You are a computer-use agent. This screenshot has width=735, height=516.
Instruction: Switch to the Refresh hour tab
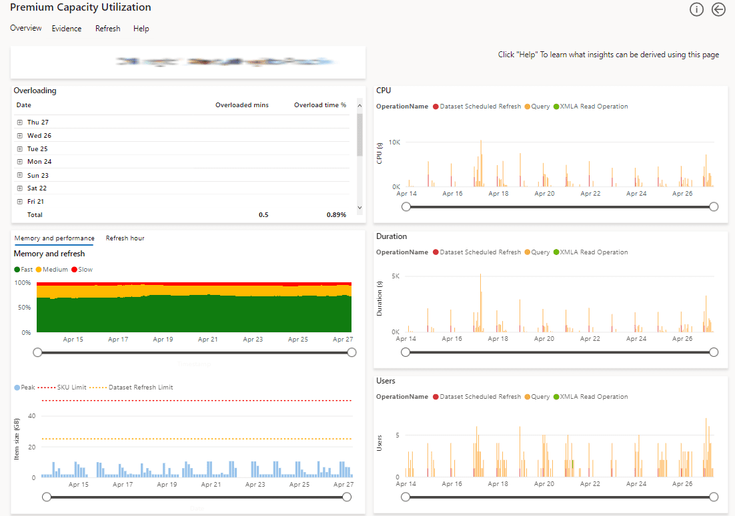(124, 238)
